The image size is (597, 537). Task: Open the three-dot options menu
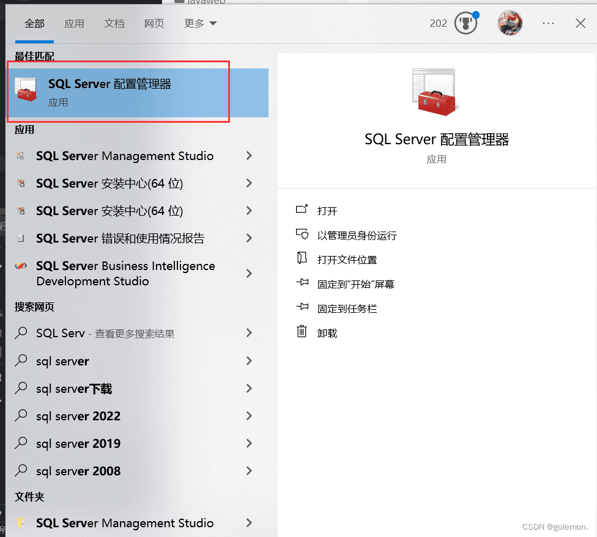click(548, 23)
